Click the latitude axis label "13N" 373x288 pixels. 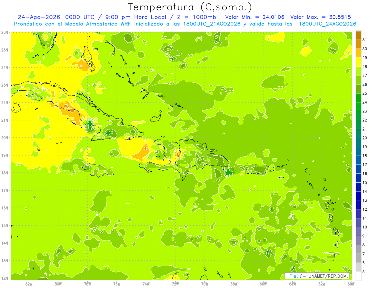[x=4, y=260]
